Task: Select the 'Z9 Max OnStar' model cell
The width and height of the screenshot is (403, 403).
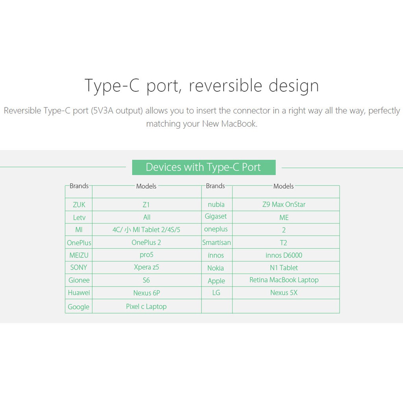Action: 284,205
